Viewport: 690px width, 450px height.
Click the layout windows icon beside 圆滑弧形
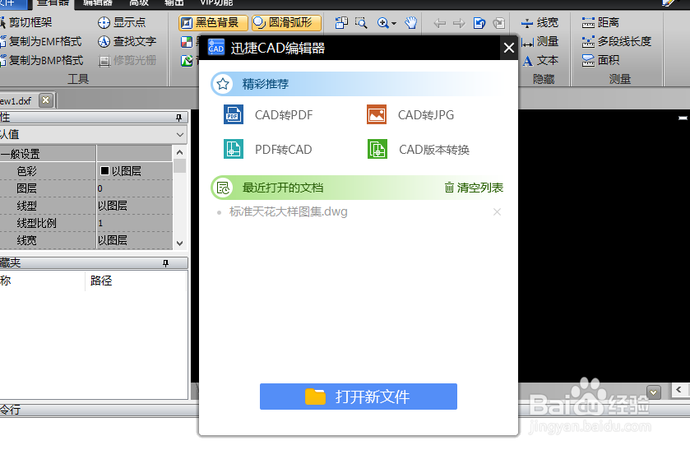click(x=341, y=22)
